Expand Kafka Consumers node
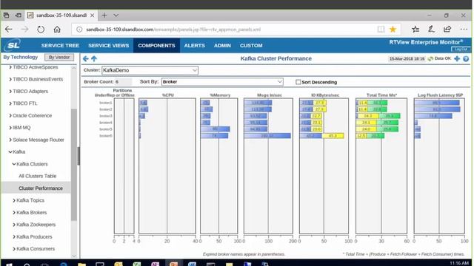The image size is (474, 266). click(x=14, y=249)
